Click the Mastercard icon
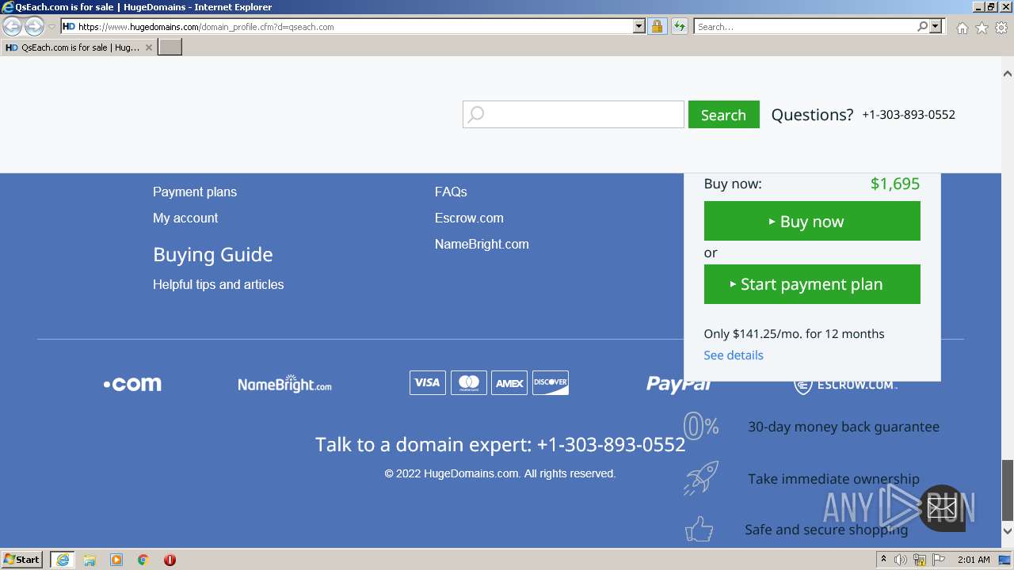This screenshot has width=1014, height=570. [469, 383]
